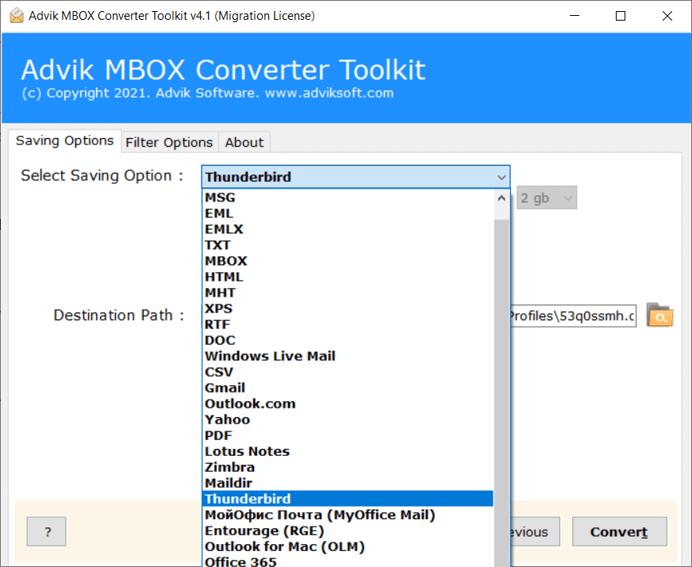The width and height of the screenshot is (692, 567).
Task: Choose EML from the saving options list
Action: pos(348,213)
